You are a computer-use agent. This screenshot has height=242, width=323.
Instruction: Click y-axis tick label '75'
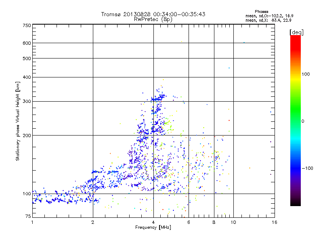point(28,216)
